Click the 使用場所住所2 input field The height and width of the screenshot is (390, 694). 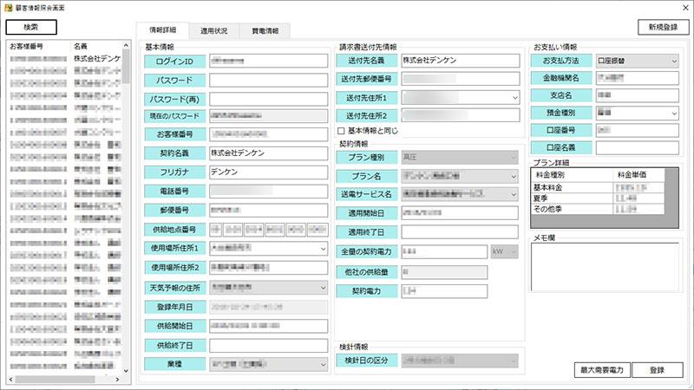pyautogui.click(x=269, y=268)
